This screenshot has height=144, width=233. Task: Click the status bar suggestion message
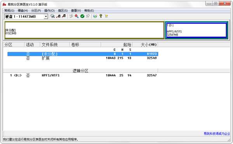tap(40, 139)
